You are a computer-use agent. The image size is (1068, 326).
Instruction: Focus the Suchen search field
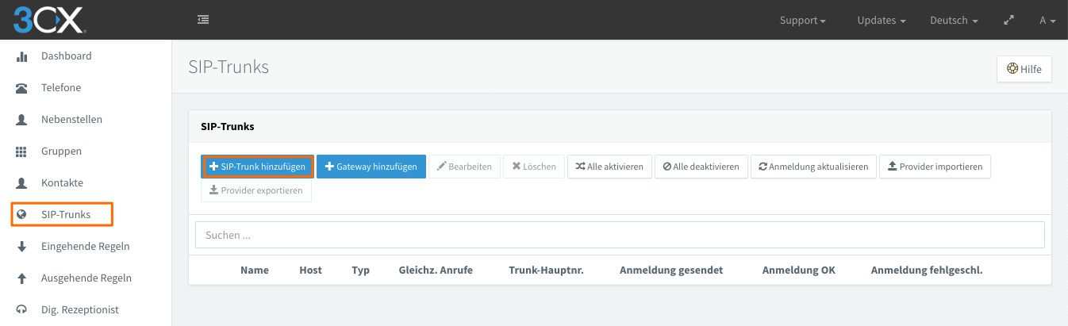pos(620,235)
